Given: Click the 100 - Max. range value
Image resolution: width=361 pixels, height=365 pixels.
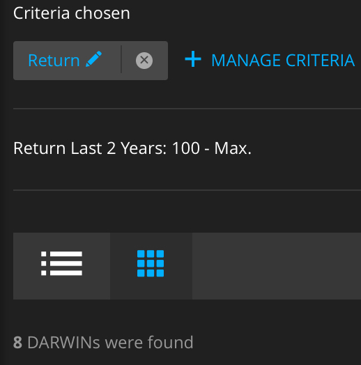Looking at the screenshot, I should [x=212, y=148].
